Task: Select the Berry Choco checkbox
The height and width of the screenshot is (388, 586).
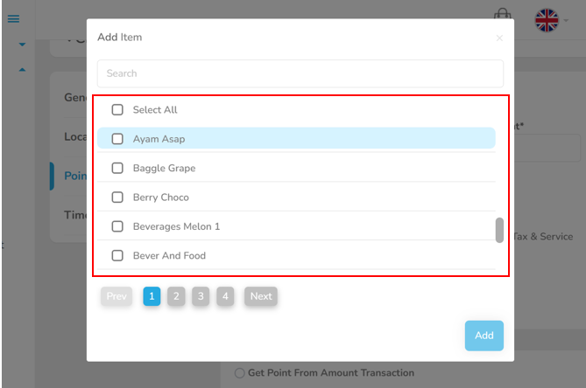Action: (x=117, y=197)
